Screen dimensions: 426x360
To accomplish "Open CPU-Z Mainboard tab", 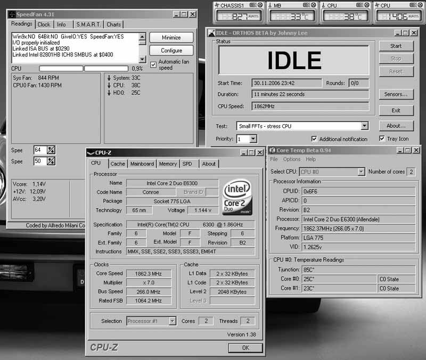I will pos(142,164).
